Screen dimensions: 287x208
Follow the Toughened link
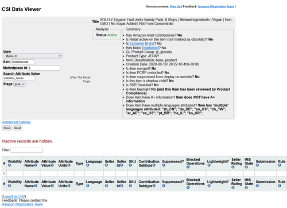tap(150, 48)
